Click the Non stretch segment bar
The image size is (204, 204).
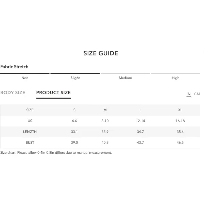[25, 73]
